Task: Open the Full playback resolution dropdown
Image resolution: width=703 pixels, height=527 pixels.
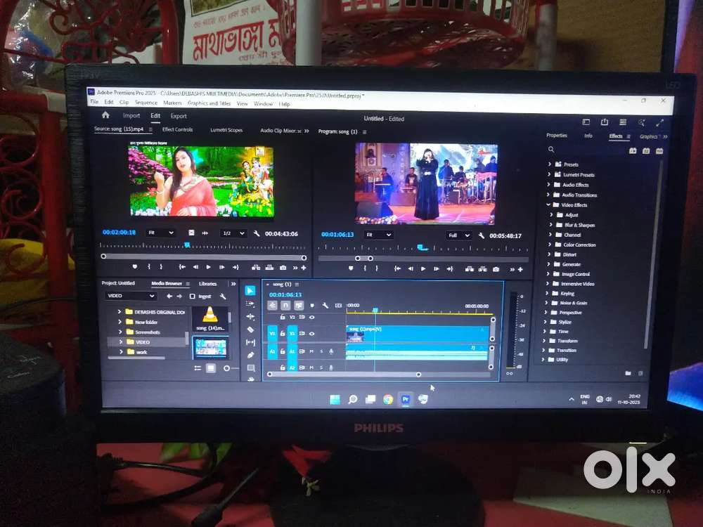Action: click(458, 235)
